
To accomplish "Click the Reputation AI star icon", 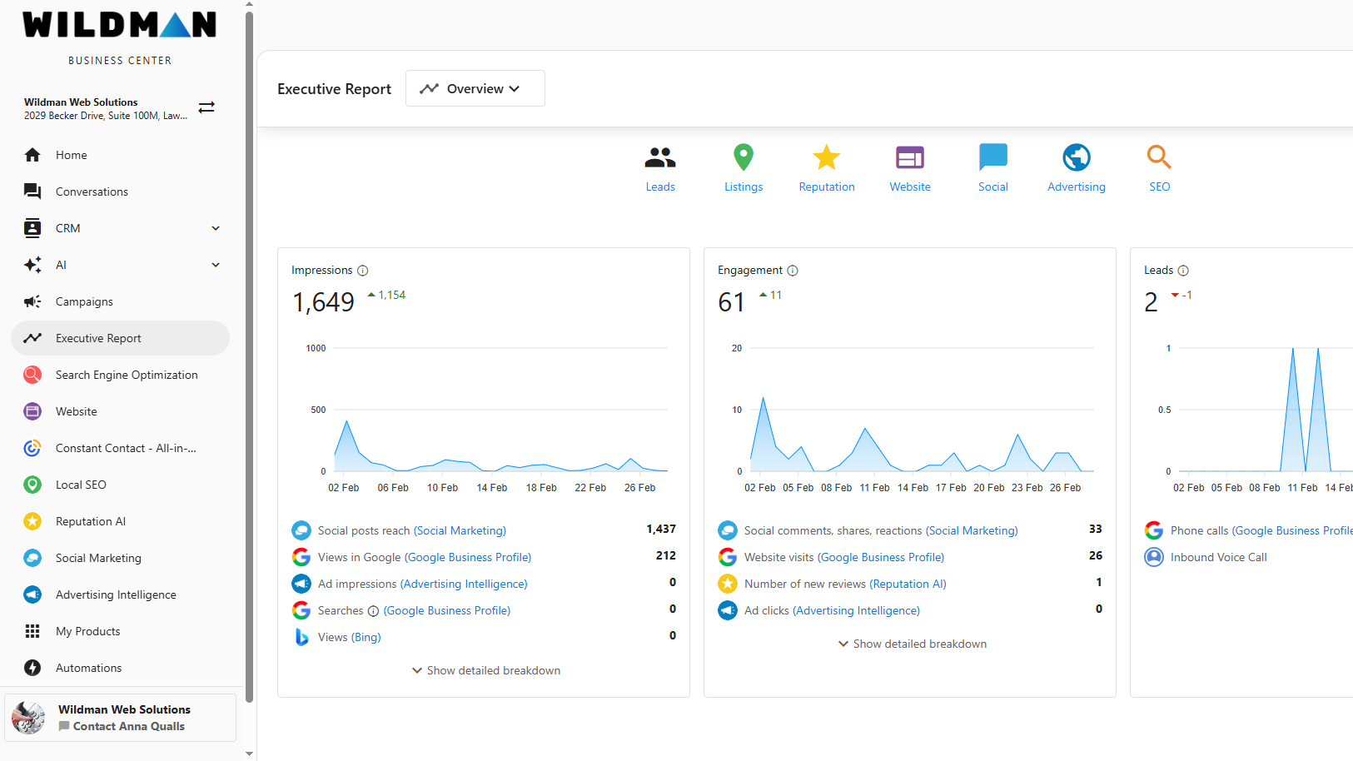I will tap(32, 521).
